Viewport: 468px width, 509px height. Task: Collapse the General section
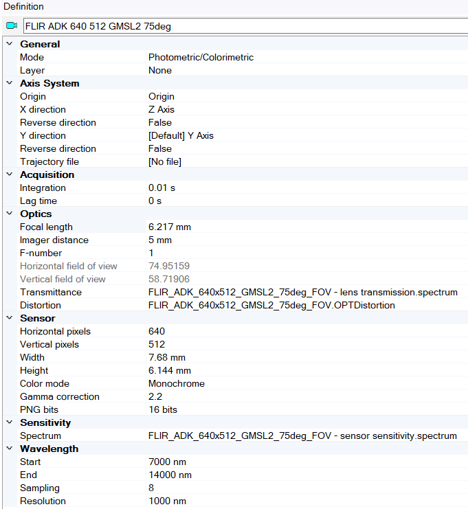9,44
